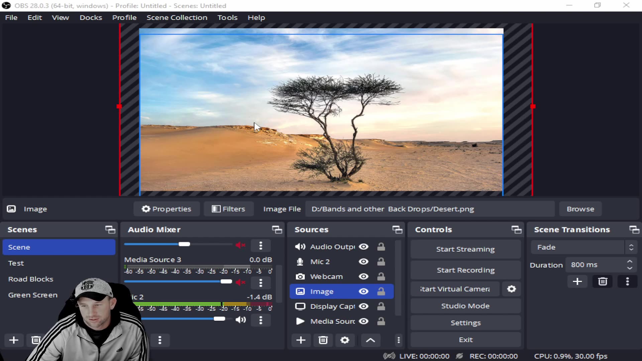Remove the selected source using the trash icon
This screenshot has height=361, width=642.
[x=322, y=340]
